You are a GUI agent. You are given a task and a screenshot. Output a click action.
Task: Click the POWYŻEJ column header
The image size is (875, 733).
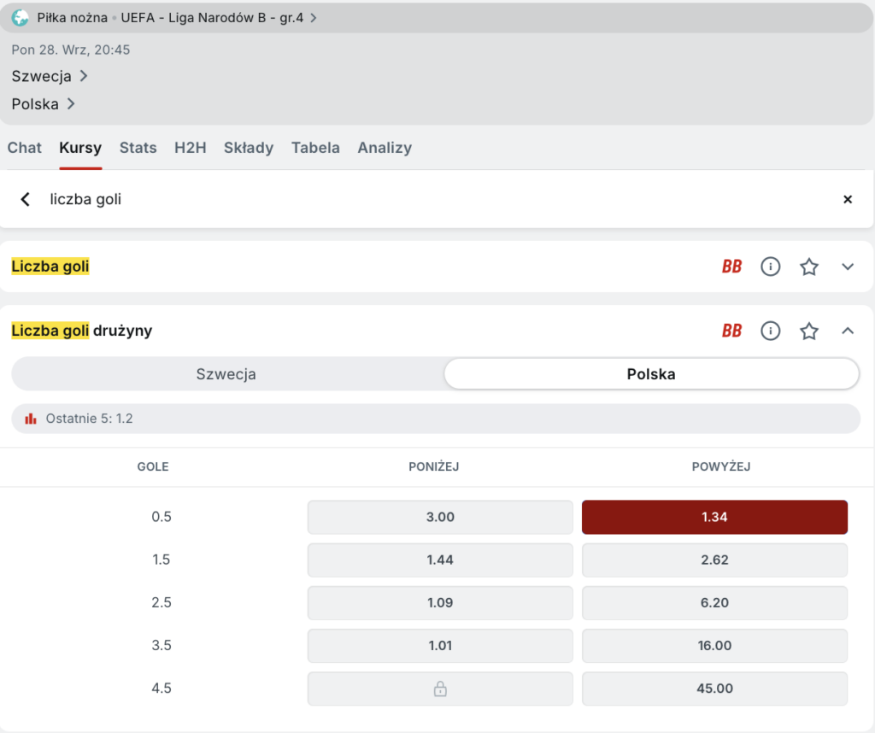[x=721, y=467]
